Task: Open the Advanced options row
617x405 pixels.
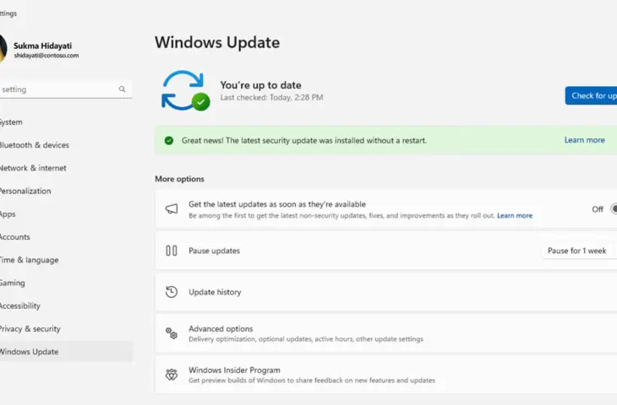Action: pyautogui.click(x=380, y=333)
